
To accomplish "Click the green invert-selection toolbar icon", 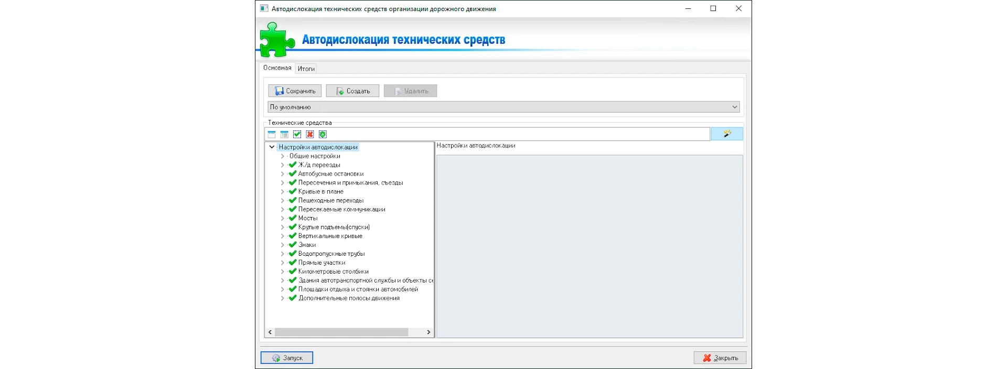I will (x=323, y=135).
